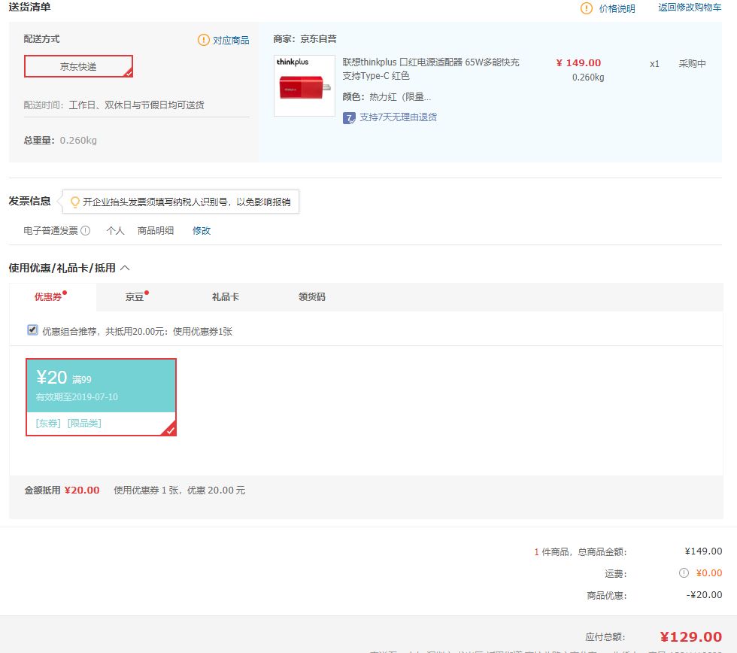The width and height of the screenshot is (737, 653).
Task: Click the 颜色: 热力红 attribute text
Action: point(387,97)
